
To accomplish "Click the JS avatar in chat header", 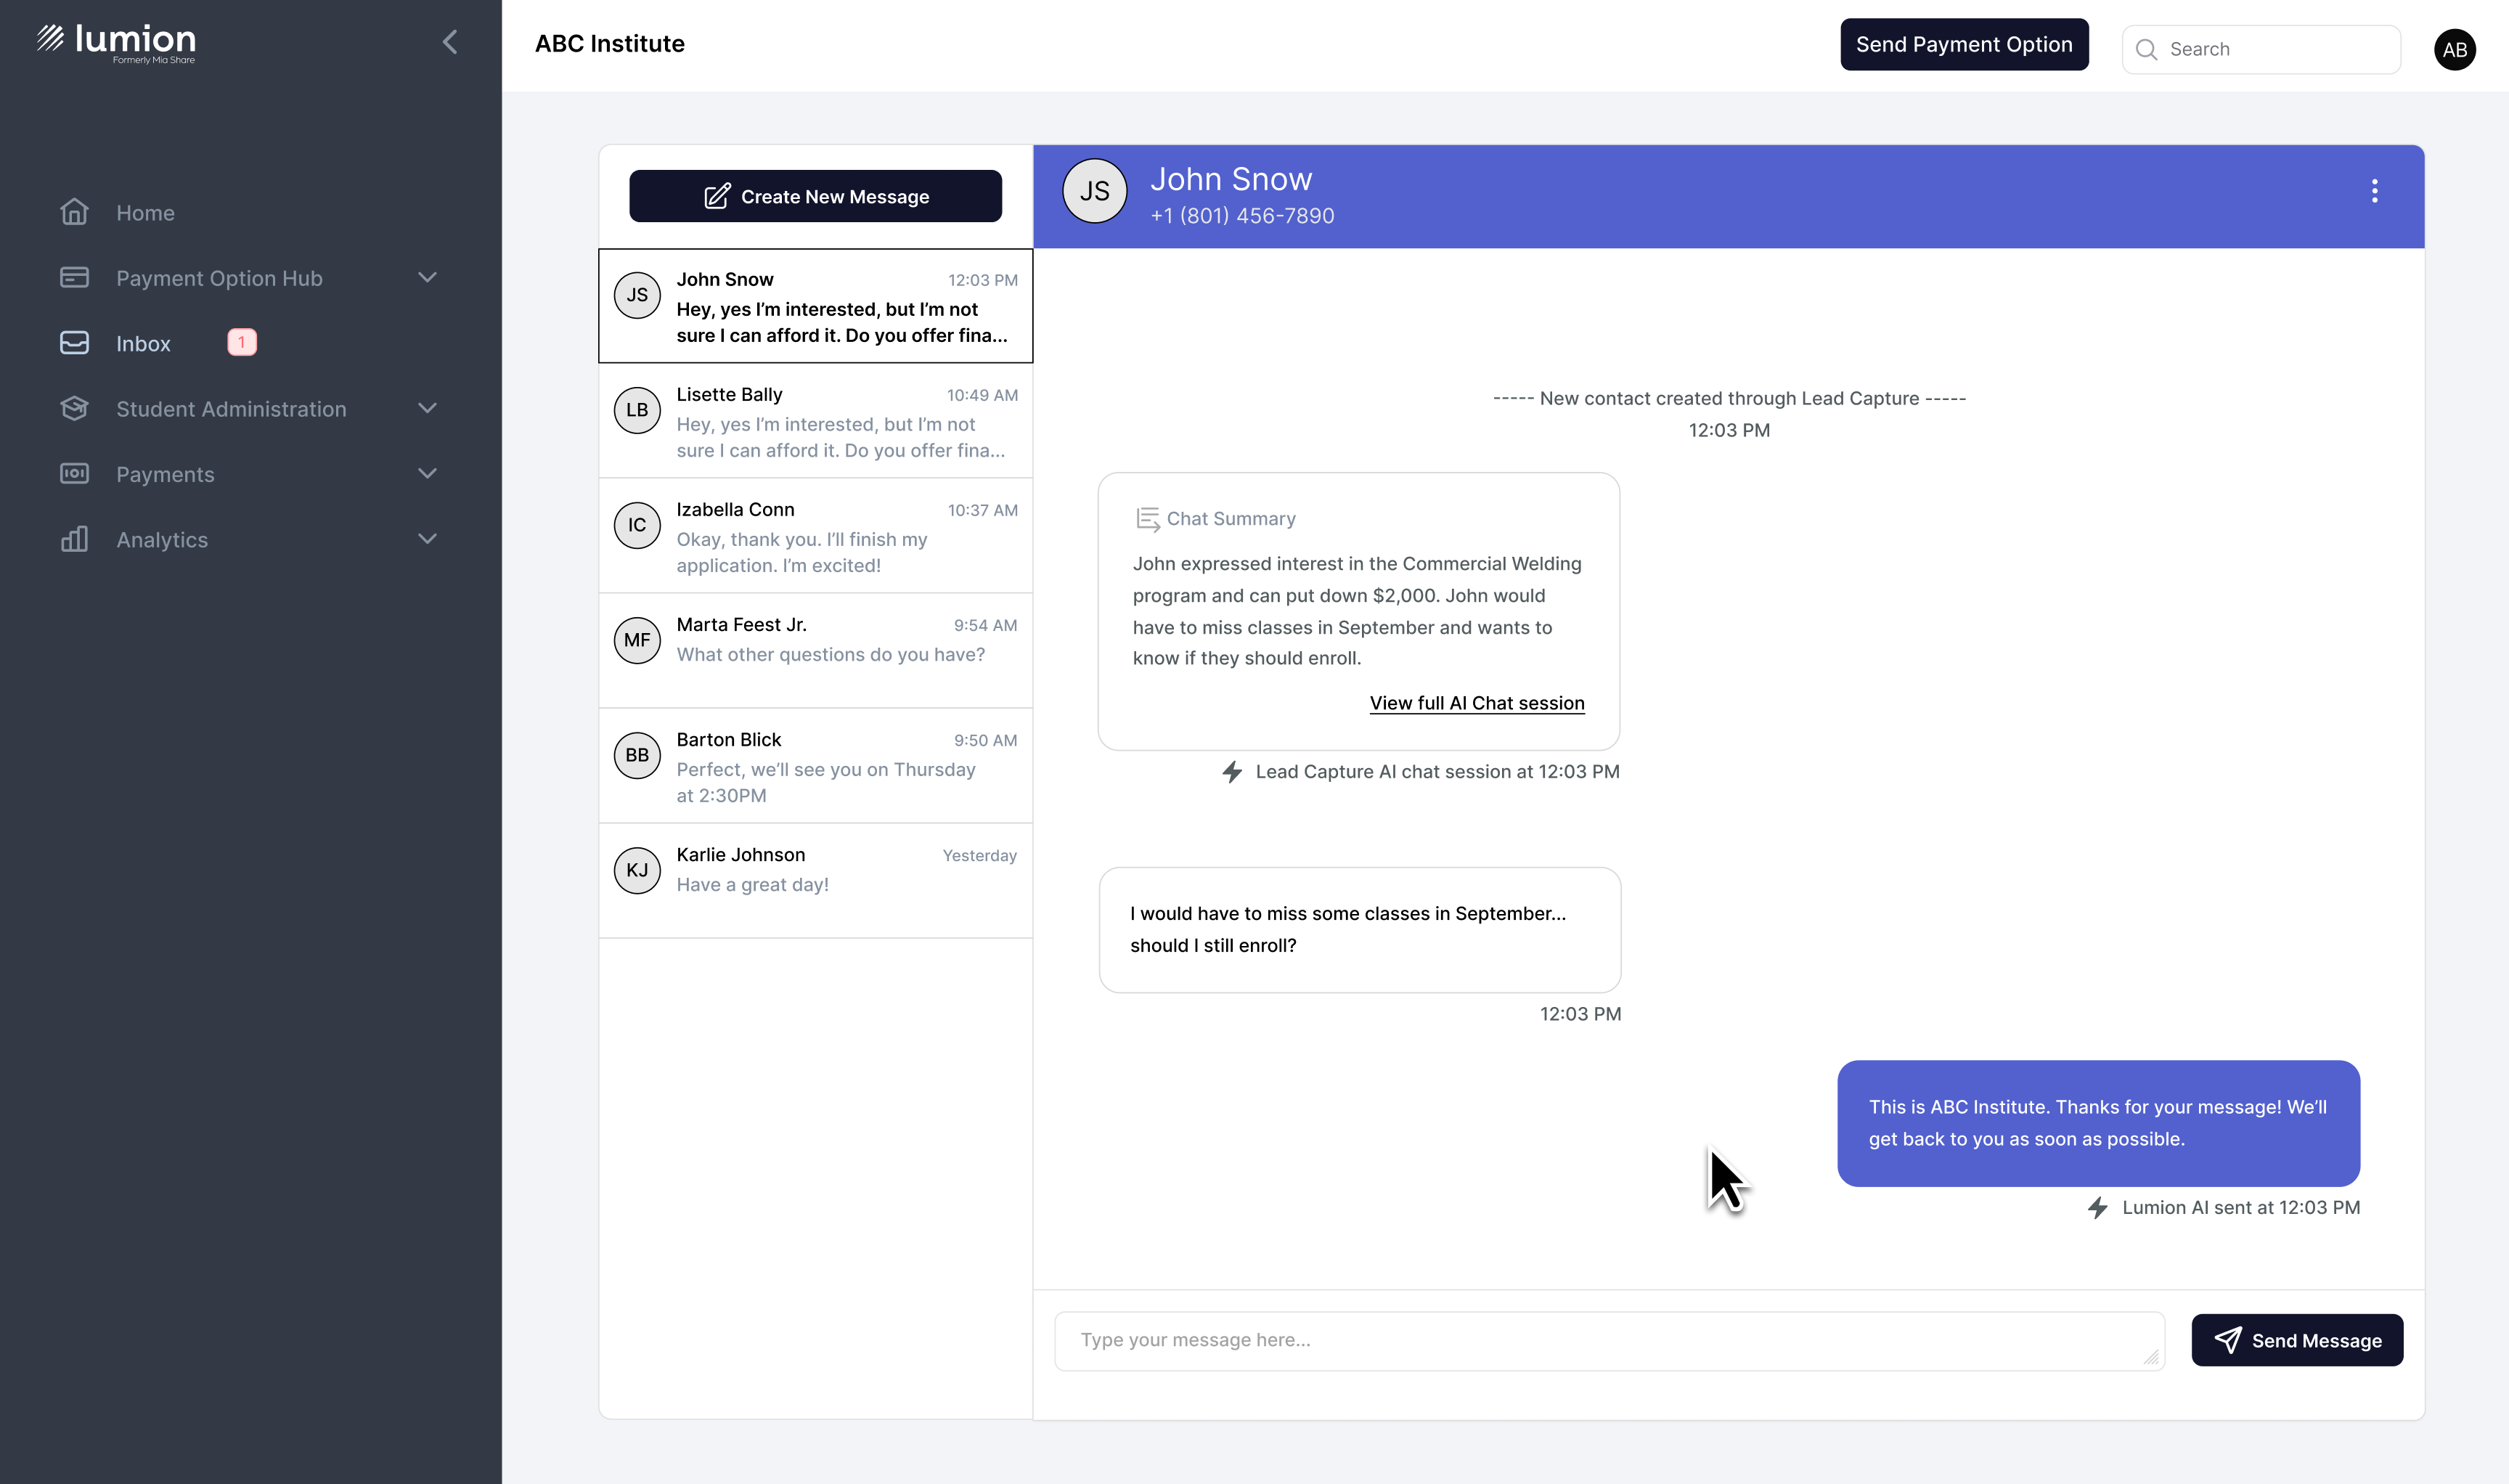I will (1094, 191).
